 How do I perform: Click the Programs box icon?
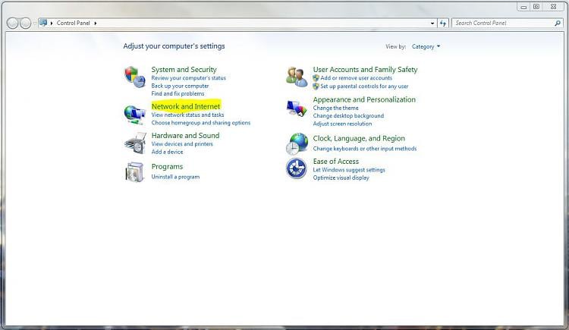pyautogui.click(x=134, y=171)
